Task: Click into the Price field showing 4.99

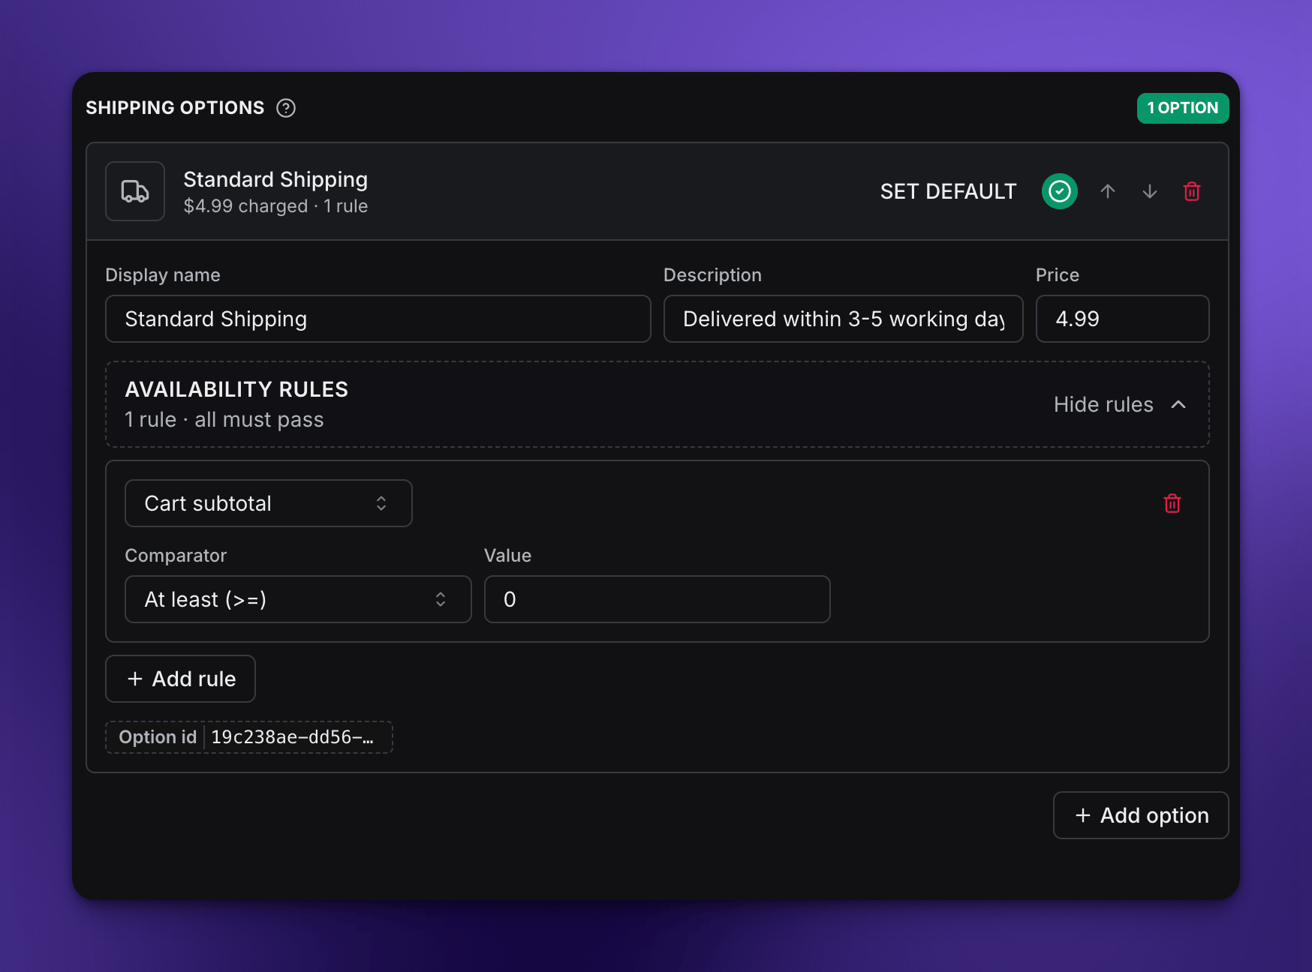Action: 1123,319
